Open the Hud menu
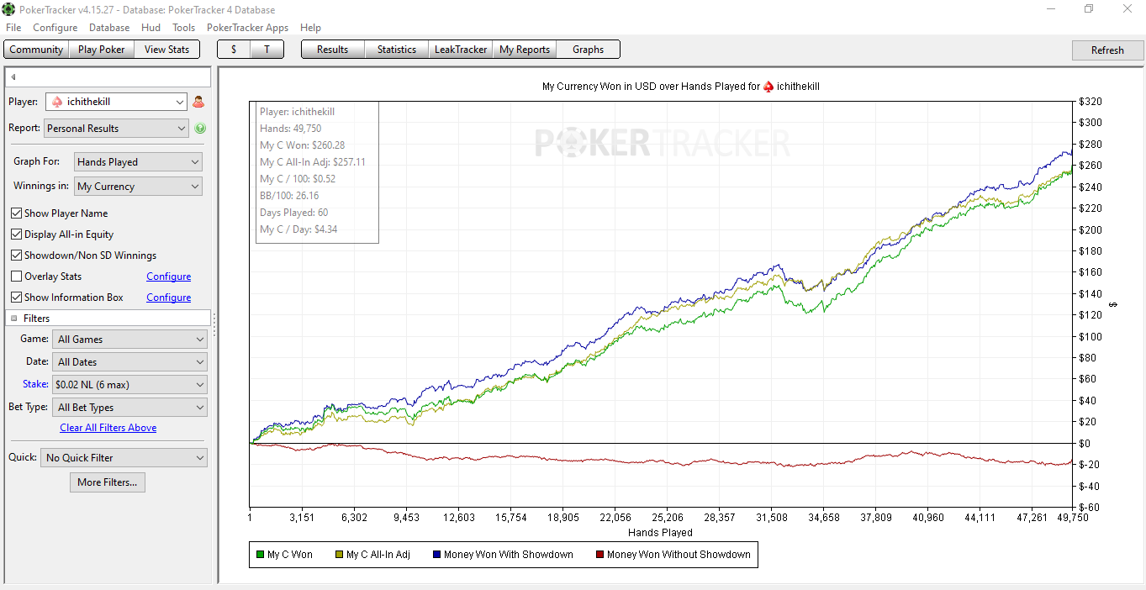Screen dimensions: 1146x590 pos(151,28)
